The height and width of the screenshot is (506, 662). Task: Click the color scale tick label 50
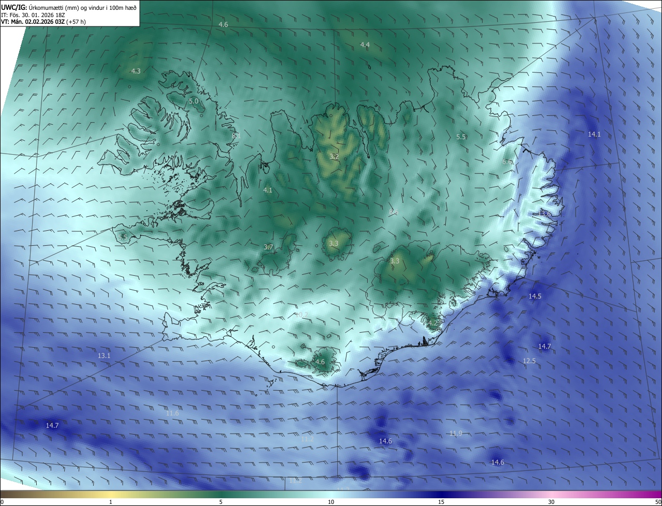click(x=657, y=502)
